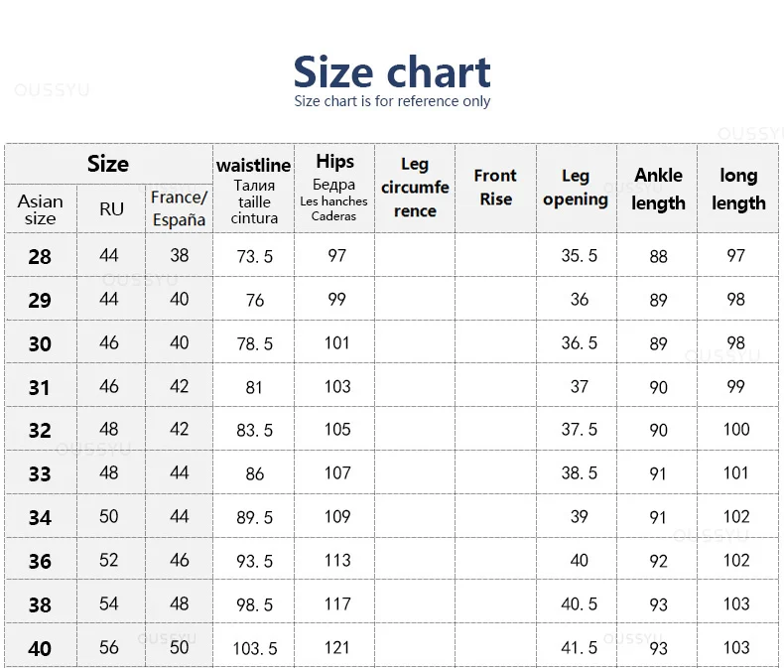784x668 pixels.
Task: Click the 'waistline' column header
Action: tap(253, 189)
